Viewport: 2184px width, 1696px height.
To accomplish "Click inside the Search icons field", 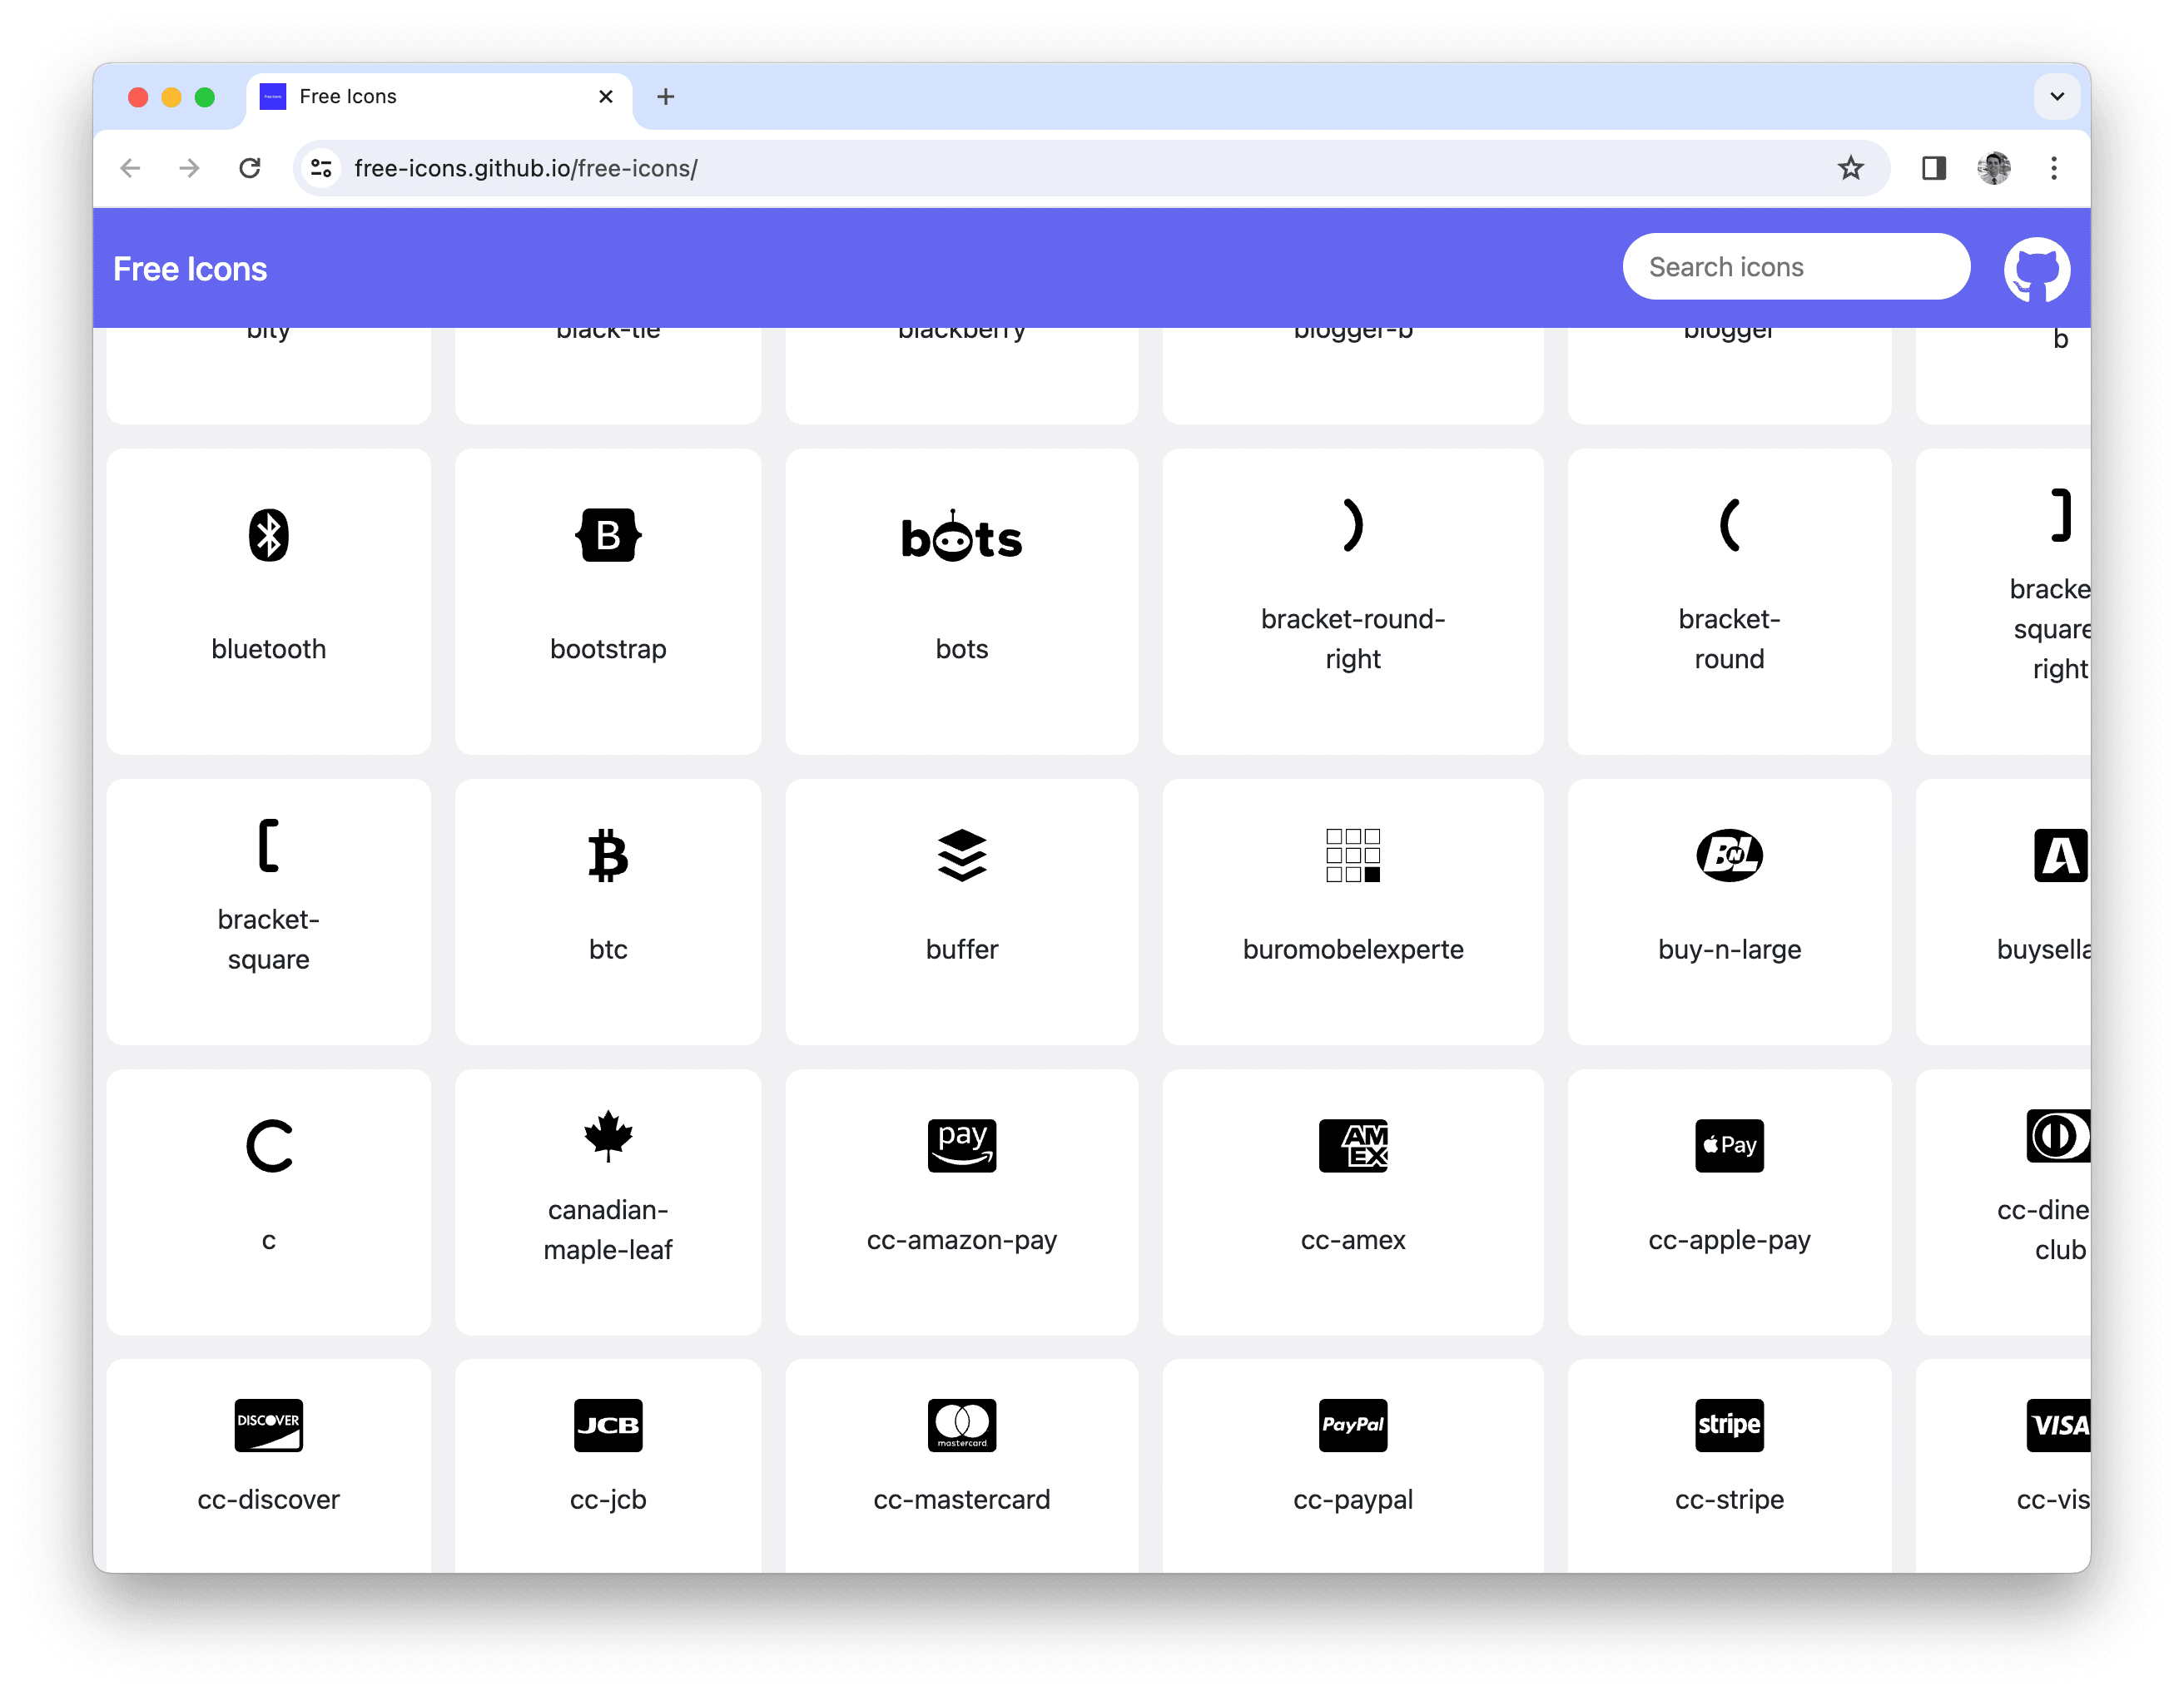I will pyautogui.click(x=1795, y=266).
